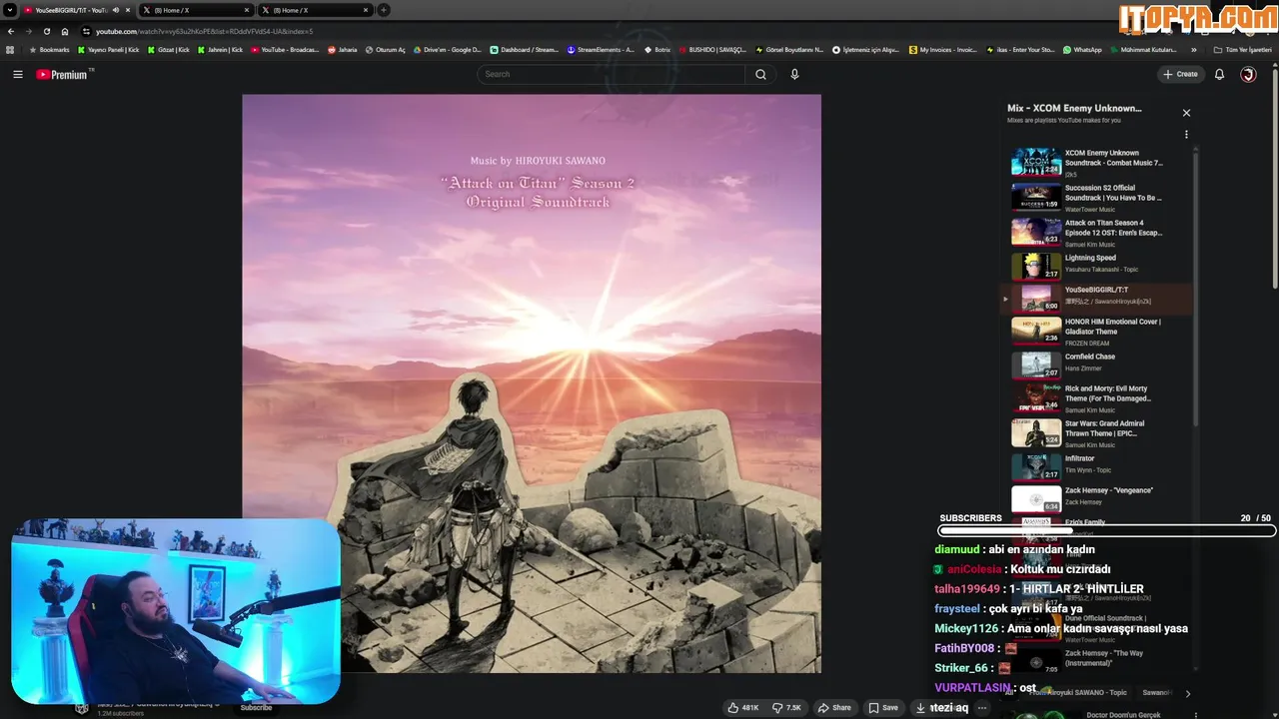Open the Bookmarks folder in the bookmarks bar
The image size is (1279, 719).
49,49
